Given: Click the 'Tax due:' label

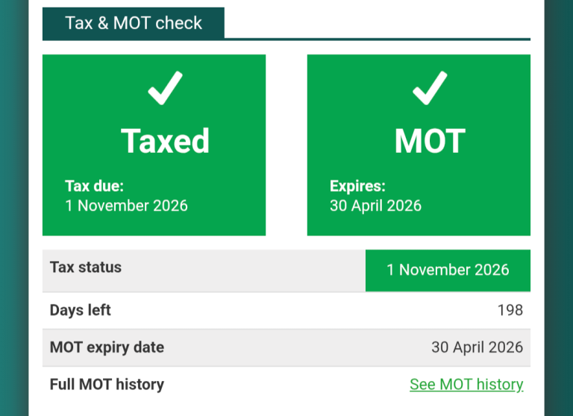Looking at the screenshot, I should [x=95, y=186].
